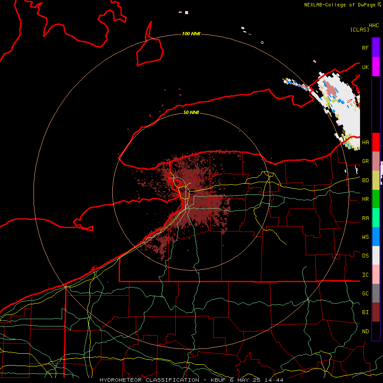Click the RA bright green legend swatch
The height and width of the screenshot is (383, 383).
click(x=376, y=217)
